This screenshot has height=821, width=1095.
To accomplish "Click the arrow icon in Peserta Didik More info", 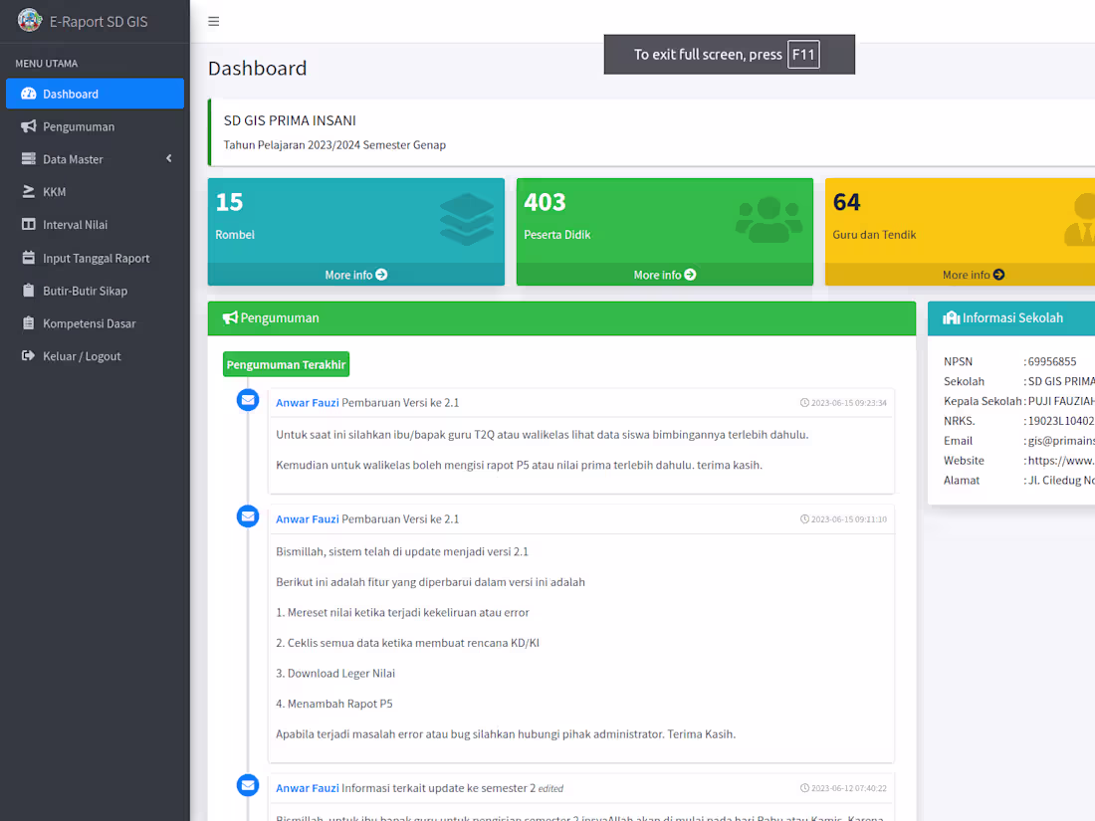I will tap(690, 275).
